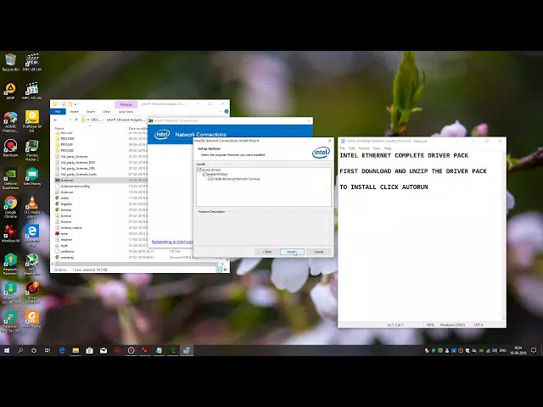Open the Mail app from taskbar
This screenshot has height=407, width=543.
click(x=104, y=350)
